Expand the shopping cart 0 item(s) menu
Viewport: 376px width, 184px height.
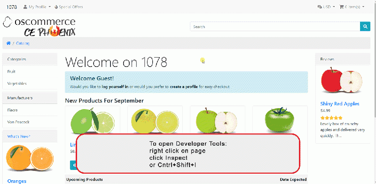[x=352, y=7]
